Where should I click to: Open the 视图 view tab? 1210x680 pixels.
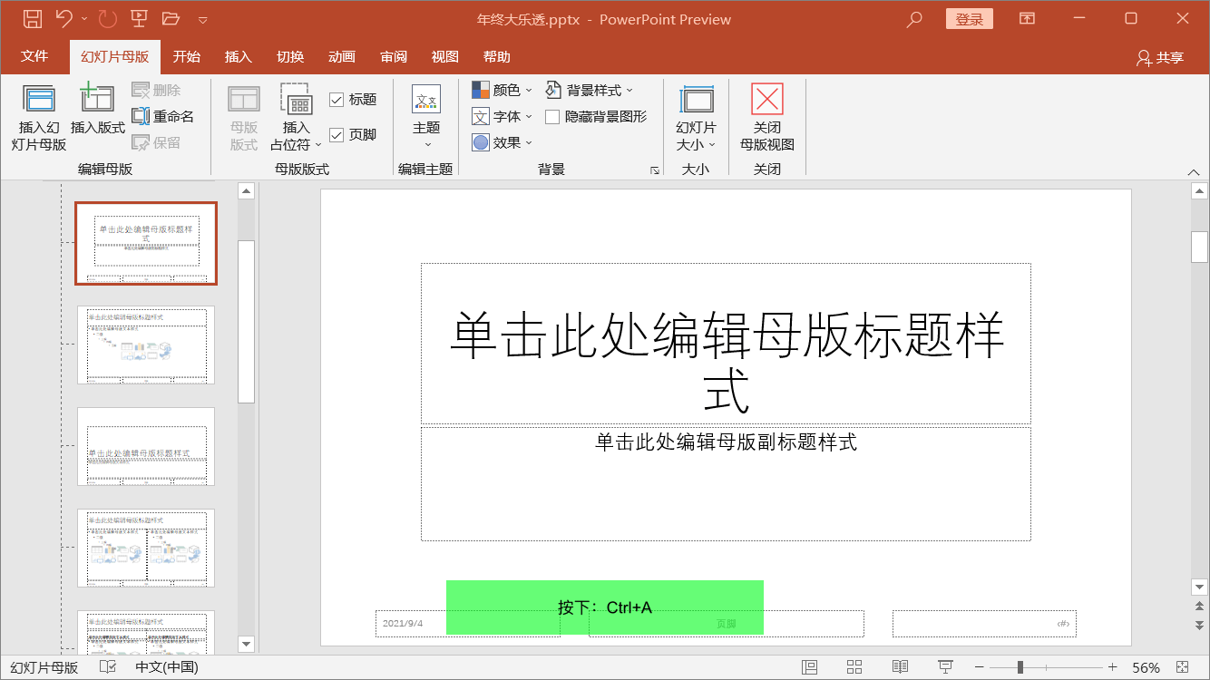[x=445, y=56]
